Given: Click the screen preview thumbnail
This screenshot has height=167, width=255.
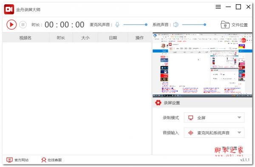Looking at the screenshot, I should [x=202, y=65].
